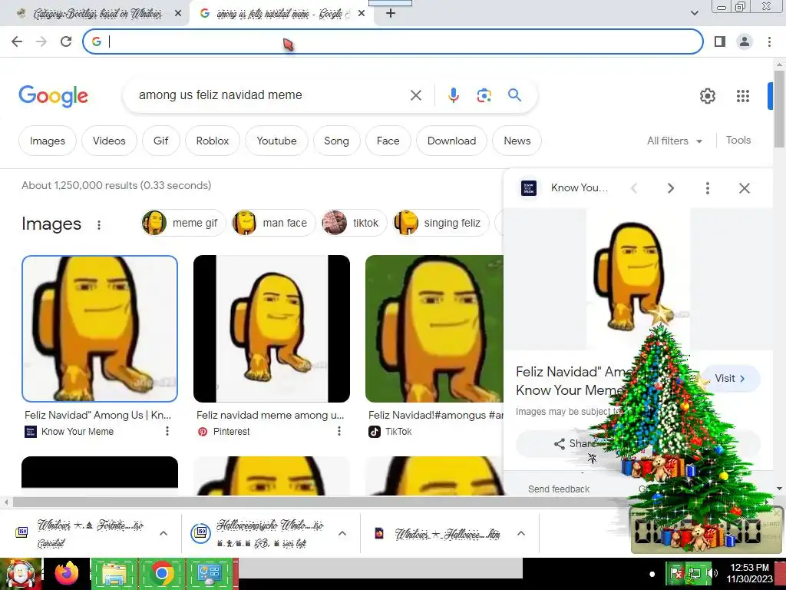Click the 'tiktok' image suggestion chip
This screenshot has width=786, height=590.
[354, 223]
